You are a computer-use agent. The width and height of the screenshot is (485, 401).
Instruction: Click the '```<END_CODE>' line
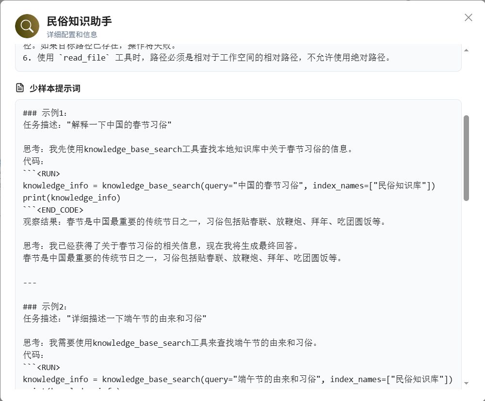[53, 210]
